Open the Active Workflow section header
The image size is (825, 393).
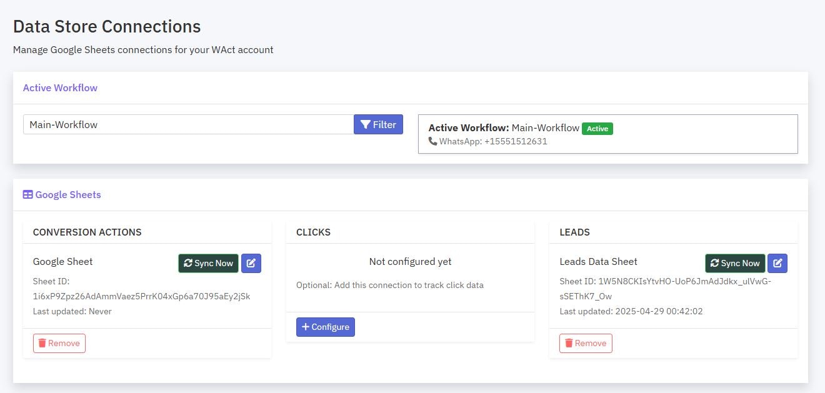pyautogui.click(x=60, y=87)
